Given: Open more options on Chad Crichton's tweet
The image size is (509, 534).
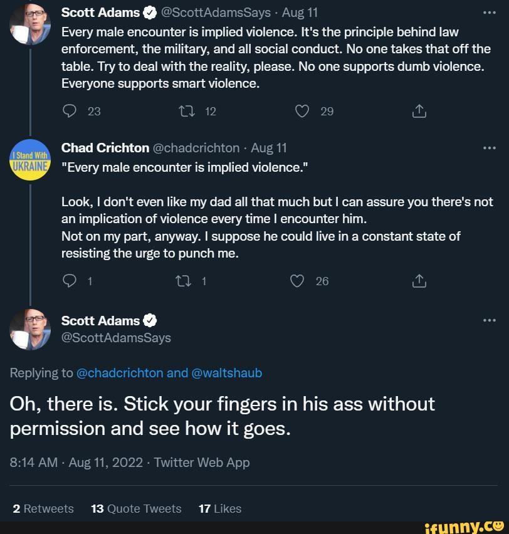Looking at the screenshot, I should 490,148.
